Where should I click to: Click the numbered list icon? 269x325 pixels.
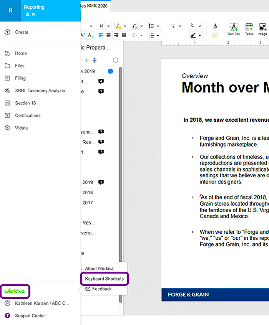151,35
